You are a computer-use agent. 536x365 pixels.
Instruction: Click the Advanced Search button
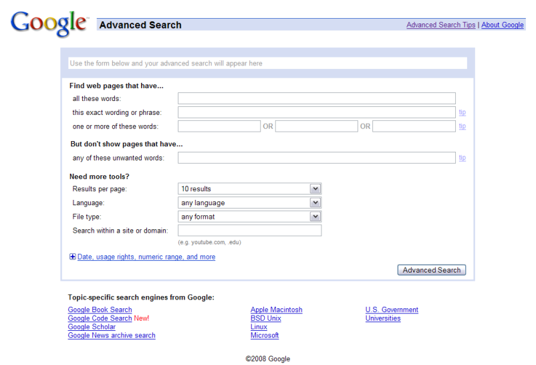(x=431, y=270)
